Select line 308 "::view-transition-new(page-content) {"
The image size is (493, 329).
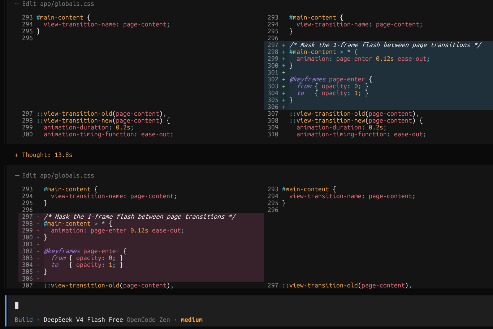[x=356, y=120]
